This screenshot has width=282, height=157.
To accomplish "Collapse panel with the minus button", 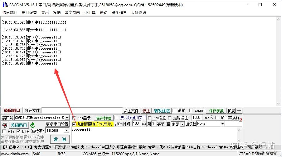I will coord(239,111).
